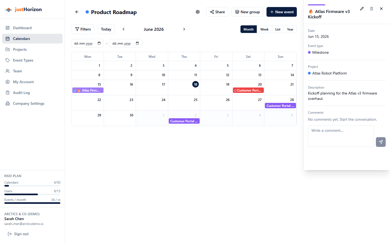Screen dimensions: 390x243
Task: Go to next month
Action: [x=184, y=29]
